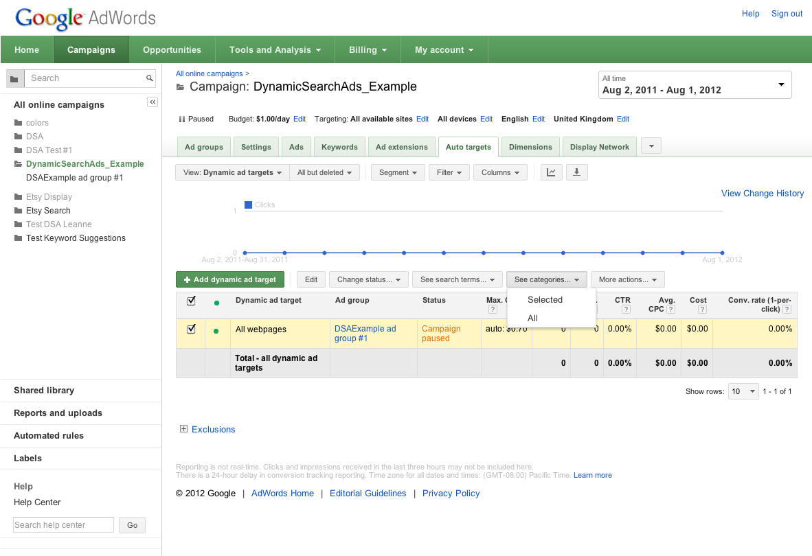Click the campaign search input field
The width and height of the screenshot is (812, 556).
tap(85, 78)
